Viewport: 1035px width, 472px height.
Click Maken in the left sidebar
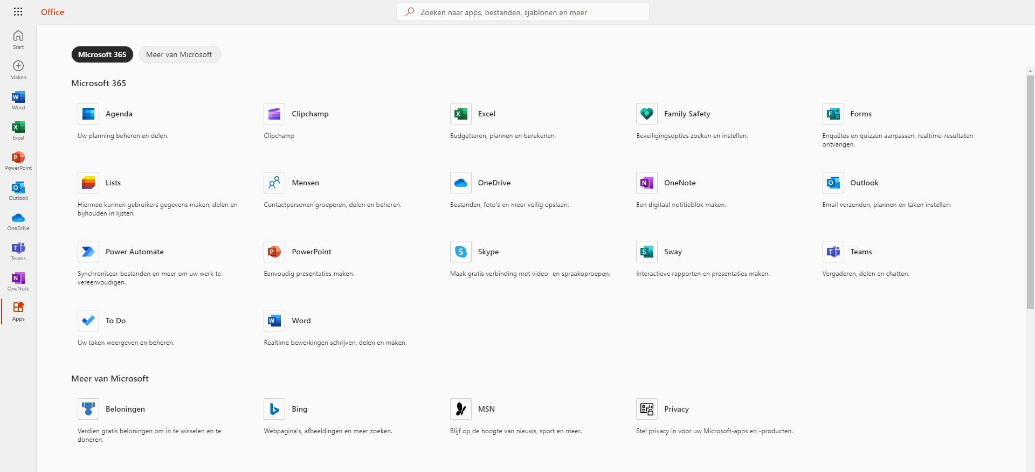pyautogui.click(x=18, y=70)
